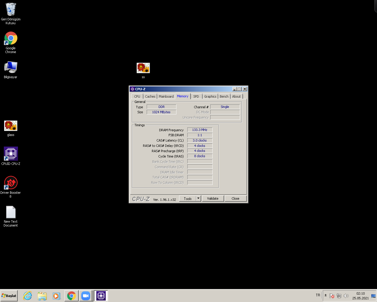Click the Show Desktop button beside the clock
This screenshot has height=302, width=377.
pos(373,296)
